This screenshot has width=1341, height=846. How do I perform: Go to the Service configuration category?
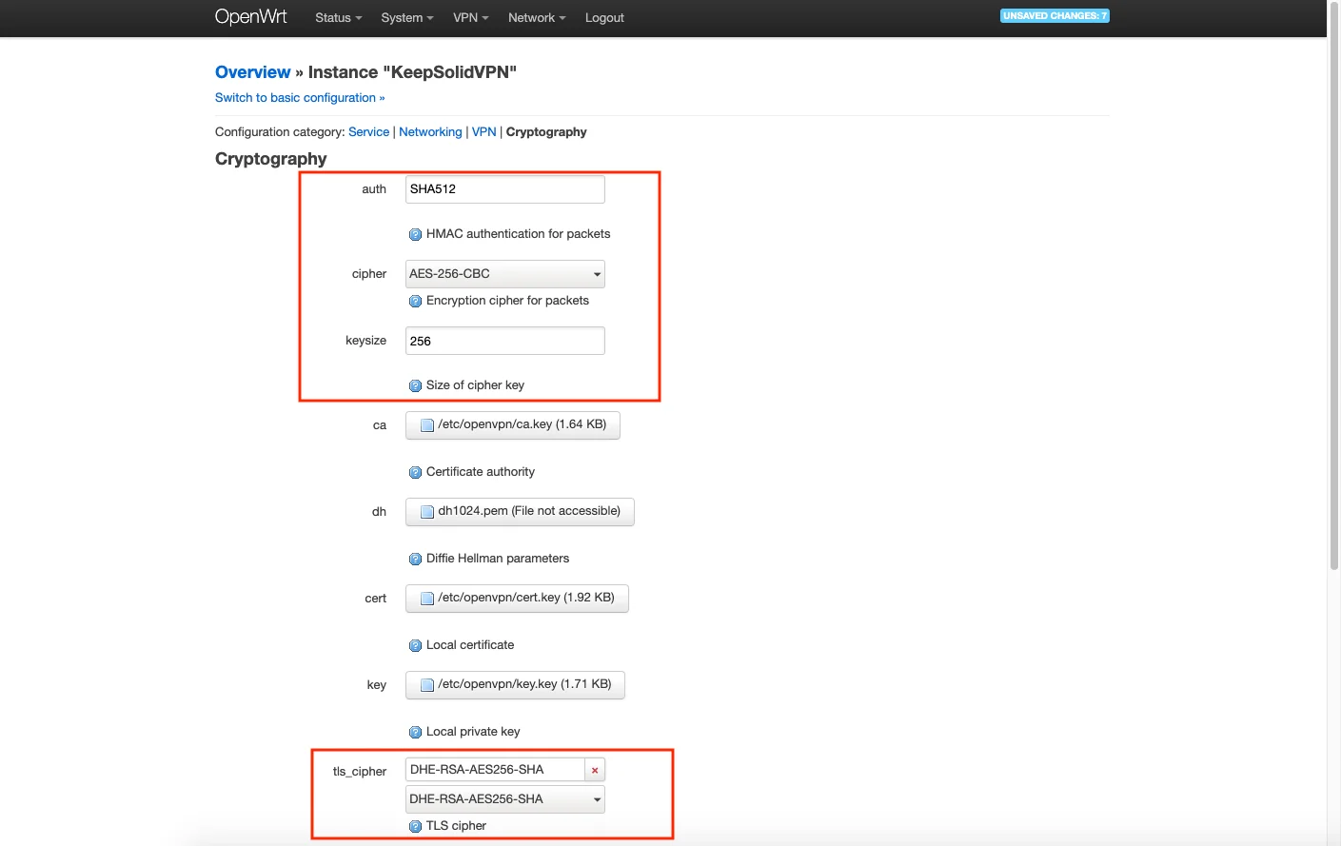[x=368, y=132]
